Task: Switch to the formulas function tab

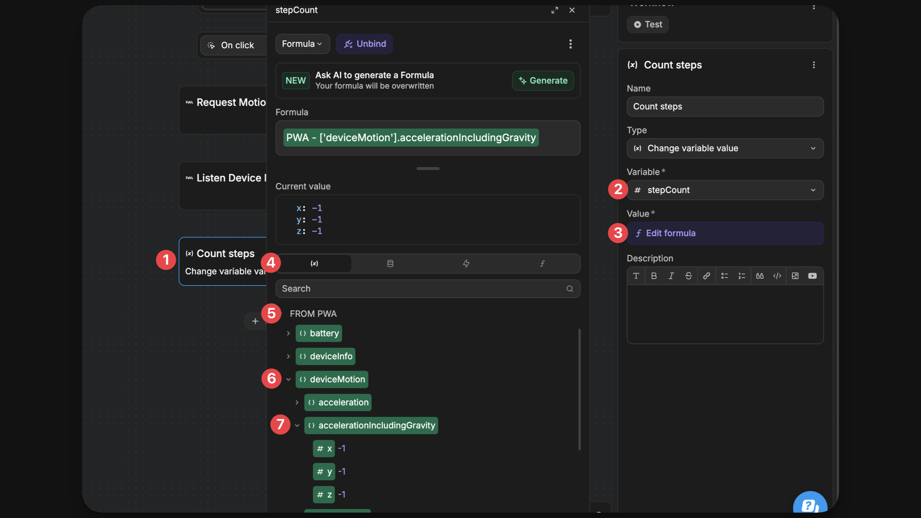Action: pyautogui.click(x=542, y=263)
